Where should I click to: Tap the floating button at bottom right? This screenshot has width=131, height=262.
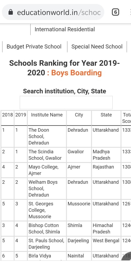pos(126,257)
